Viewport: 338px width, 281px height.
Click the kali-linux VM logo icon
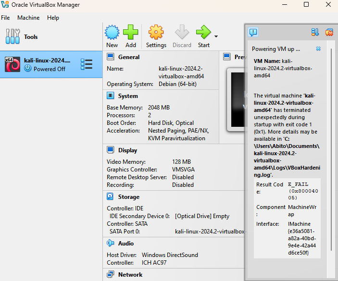[x=13, y=64]
